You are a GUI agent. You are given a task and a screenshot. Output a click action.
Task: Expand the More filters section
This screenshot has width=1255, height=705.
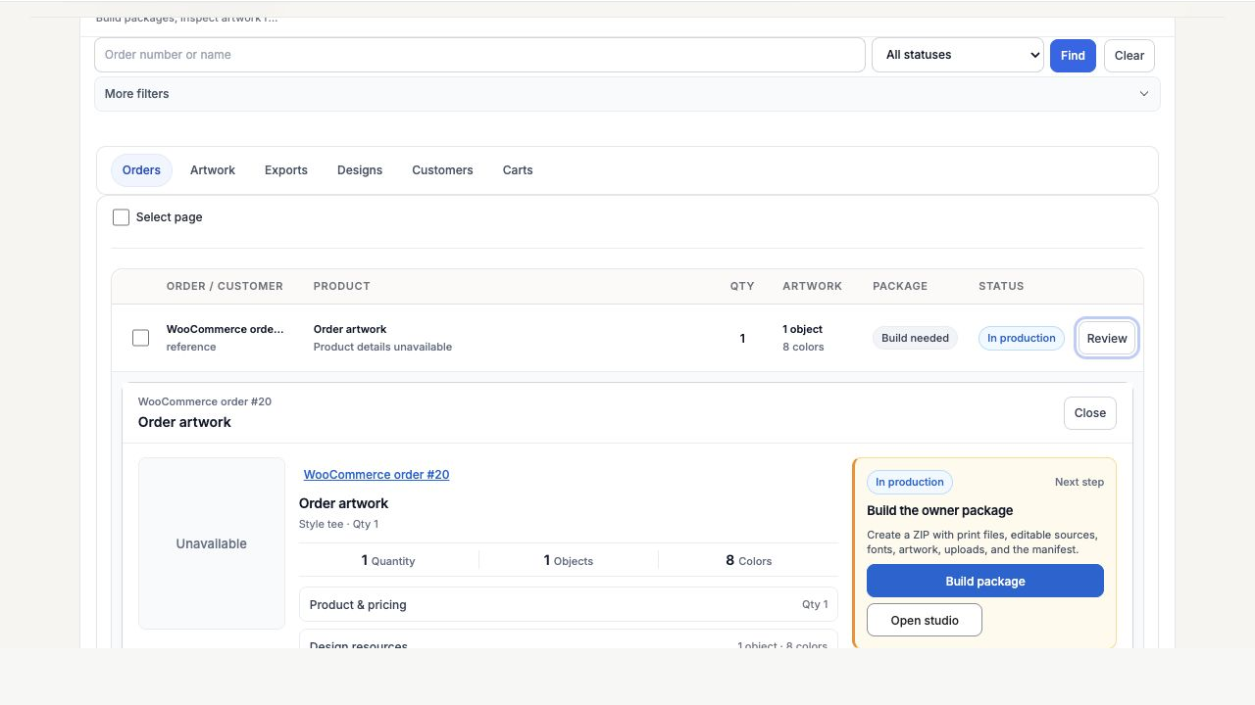(627, 94)
